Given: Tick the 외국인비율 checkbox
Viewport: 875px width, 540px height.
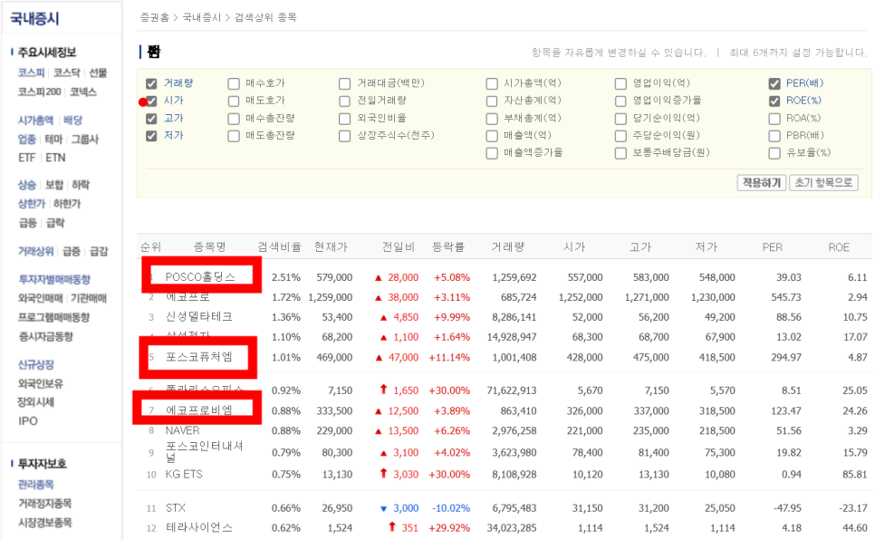Looking at the screenshot, I should pos(345,119).
